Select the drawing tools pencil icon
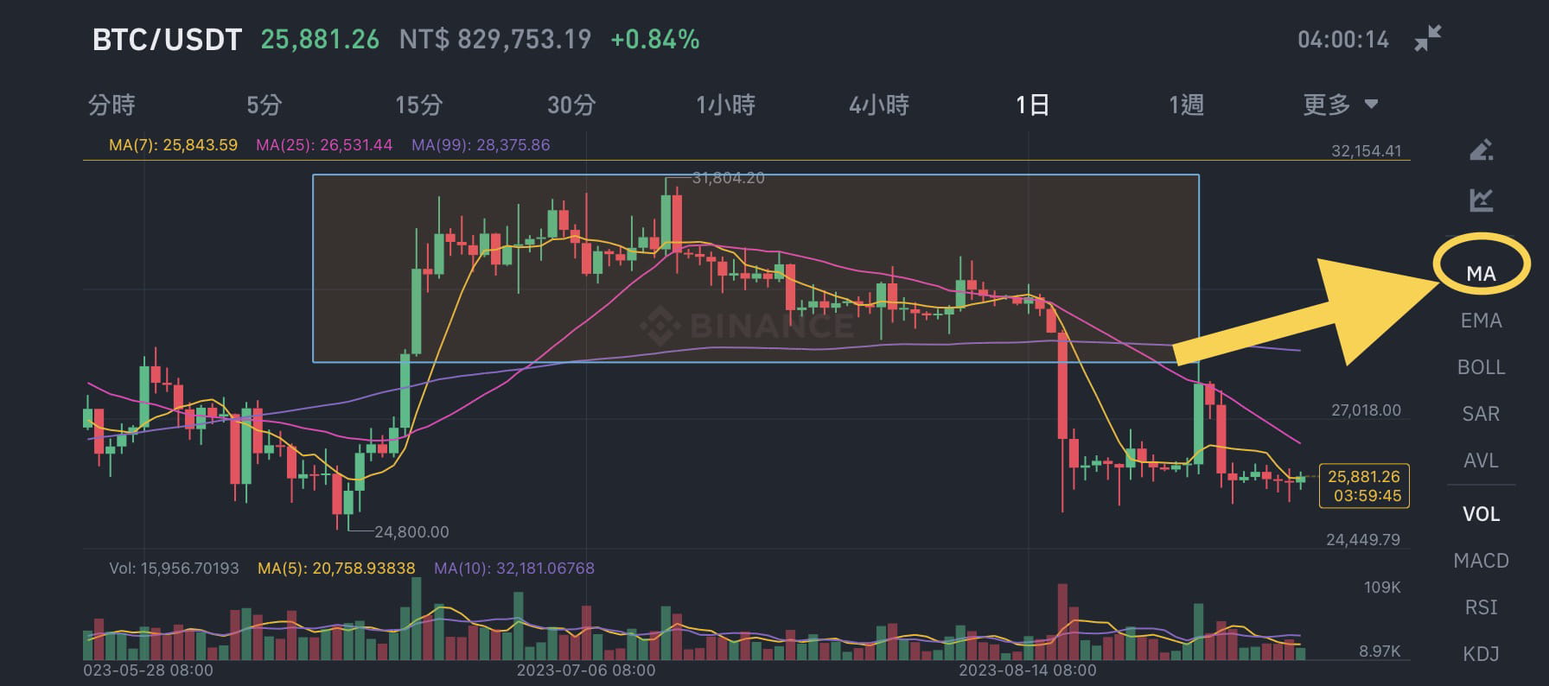The height and width of the screenshot is (686, 1549). tap(1482, 149)
